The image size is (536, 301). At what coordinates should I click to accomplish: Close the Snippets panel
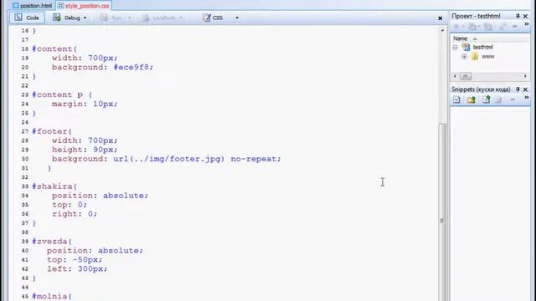click(x=525, y=89)
